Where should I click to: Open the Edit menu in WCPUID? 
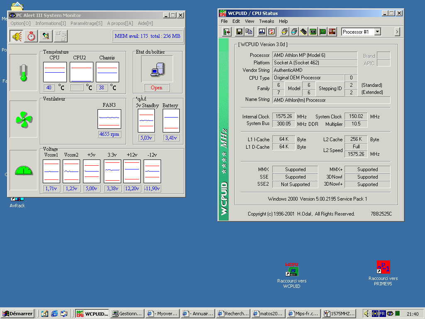click(x=236, y=21)
